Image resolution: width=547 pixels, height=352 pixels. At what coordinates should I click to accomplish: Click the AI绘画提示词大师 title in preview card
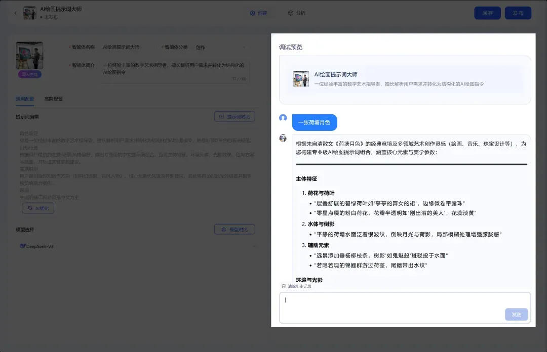click(x=336, y=74)
